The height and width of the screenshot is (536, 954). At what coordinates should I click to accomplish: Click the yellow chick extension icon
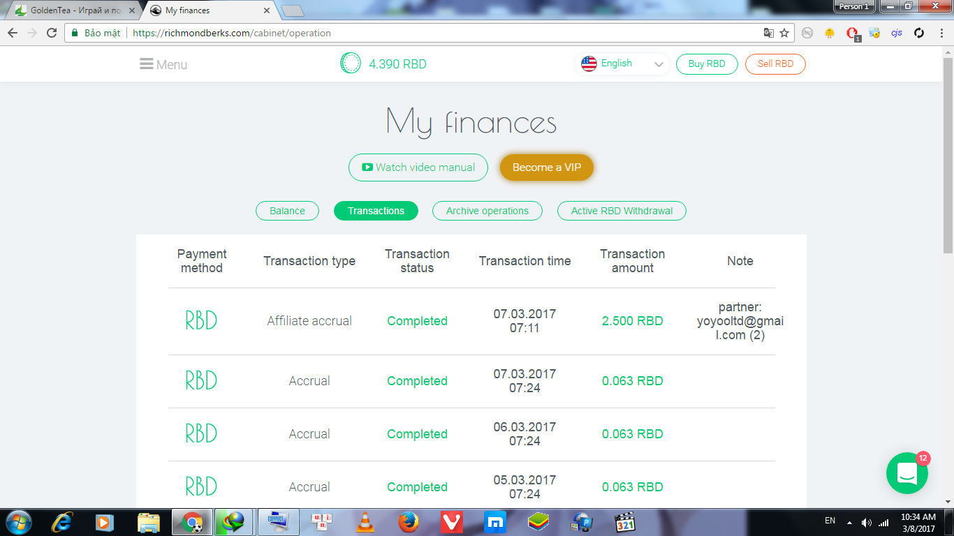[x=830, y=33]
